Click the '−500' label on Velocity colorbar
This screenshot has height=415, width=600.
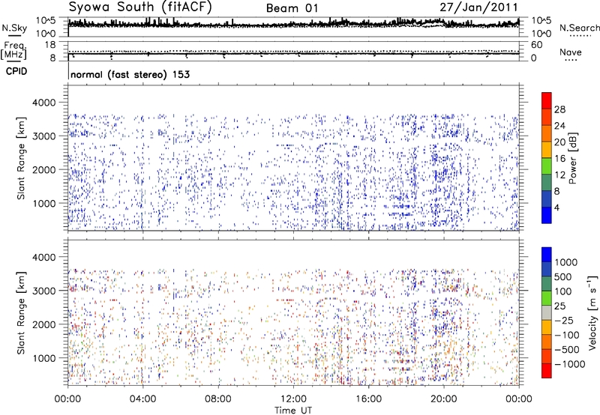pos(567,349)
